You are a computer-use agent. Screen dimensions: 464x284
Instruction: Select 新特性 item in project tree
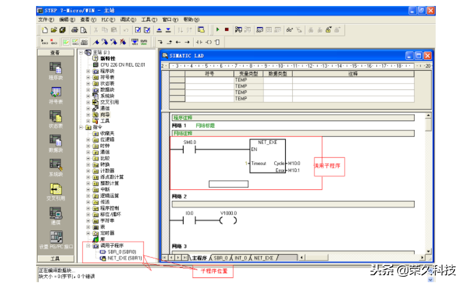pyautogui.click(x=107, y=59)
